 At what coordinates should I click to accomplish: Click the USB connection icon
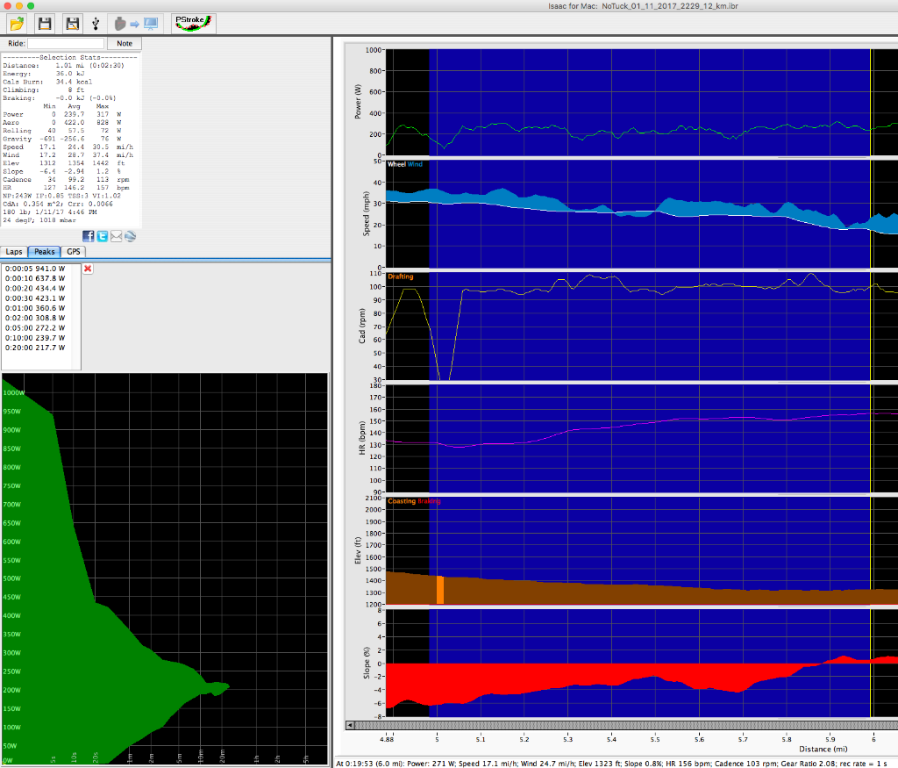pos(95,23)
